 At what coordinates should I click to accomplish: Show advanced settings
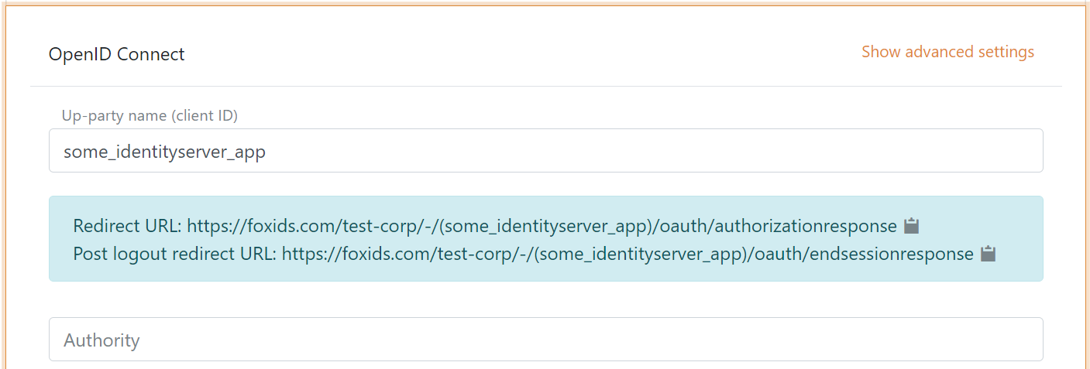point(947,52)
